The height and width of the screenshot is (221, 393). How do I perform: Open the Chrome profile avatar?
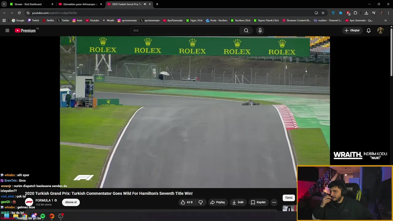point(381,13)
